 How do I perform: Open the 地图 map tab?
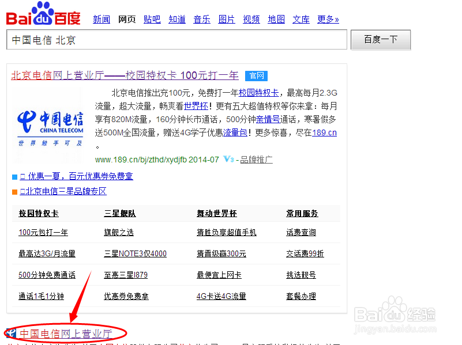coord(276,20)
